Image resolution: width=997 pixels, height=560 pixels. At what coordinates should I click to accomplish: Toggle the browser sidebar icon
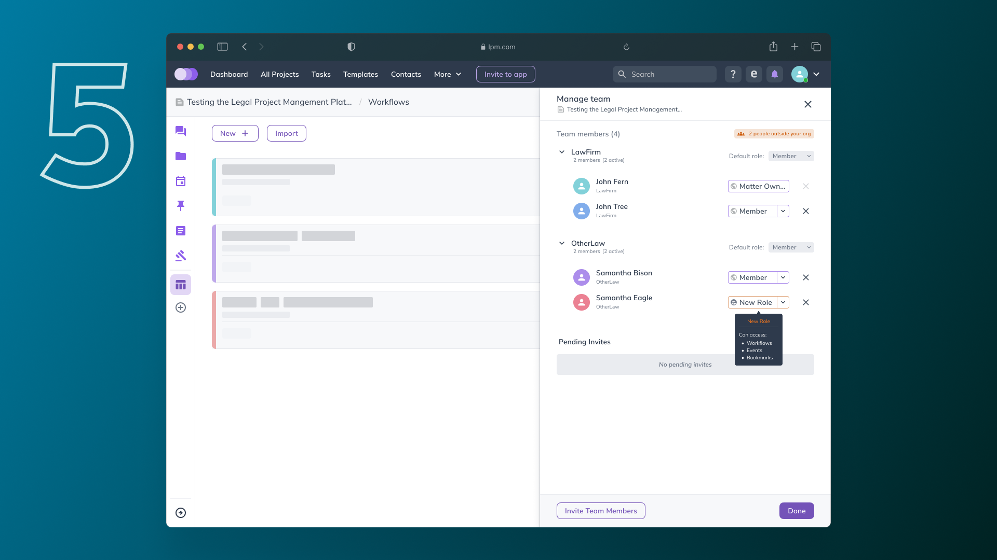222,47
